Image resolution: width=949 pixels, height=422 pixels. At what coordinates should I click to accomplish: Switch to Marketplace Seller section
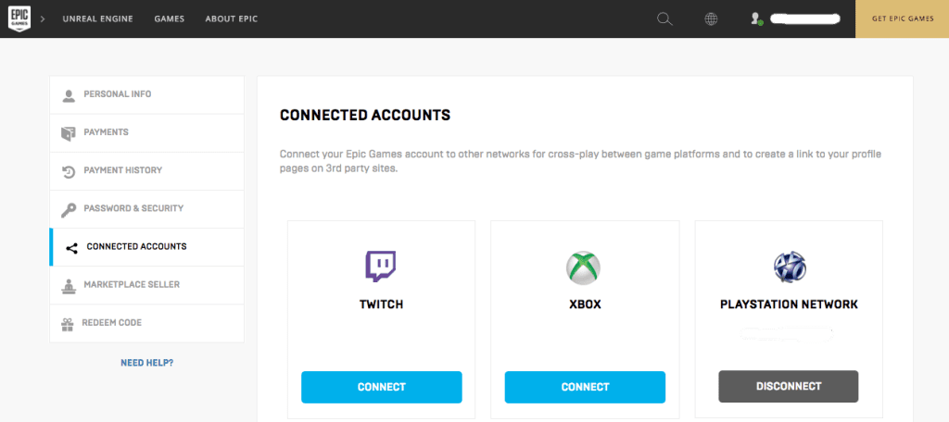point(132,284)
